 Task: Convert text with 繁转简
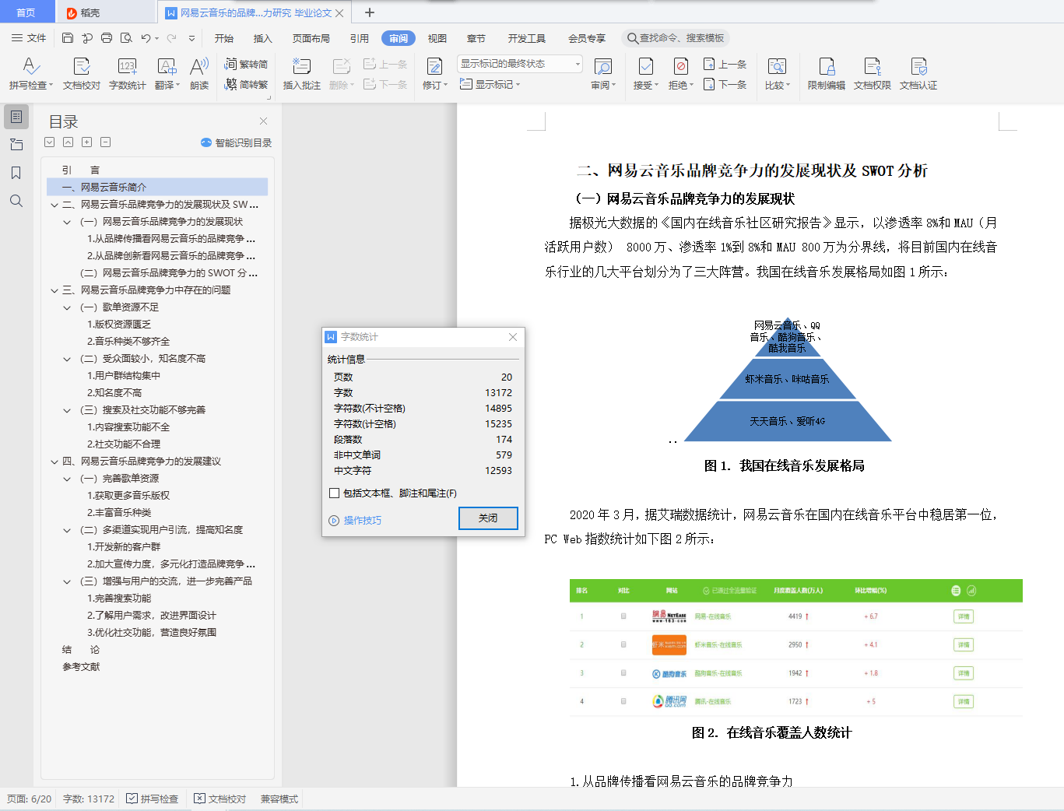point(246,64)
